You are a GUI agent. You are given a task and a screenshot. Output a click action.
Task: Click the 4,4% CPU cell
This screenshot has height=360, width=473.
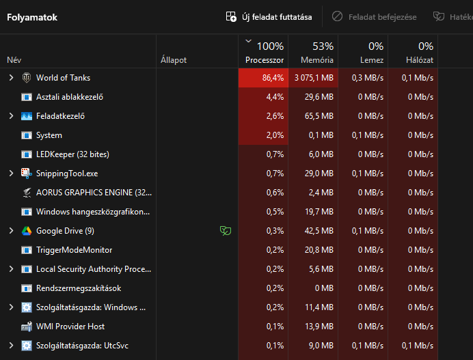point(263,97)
